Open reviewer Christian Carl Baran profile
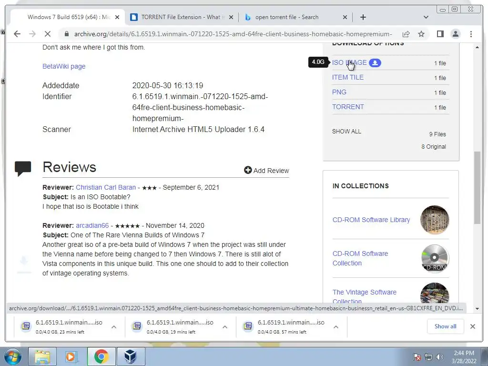The height and width of the screenshot is (366, 488). 105,187
